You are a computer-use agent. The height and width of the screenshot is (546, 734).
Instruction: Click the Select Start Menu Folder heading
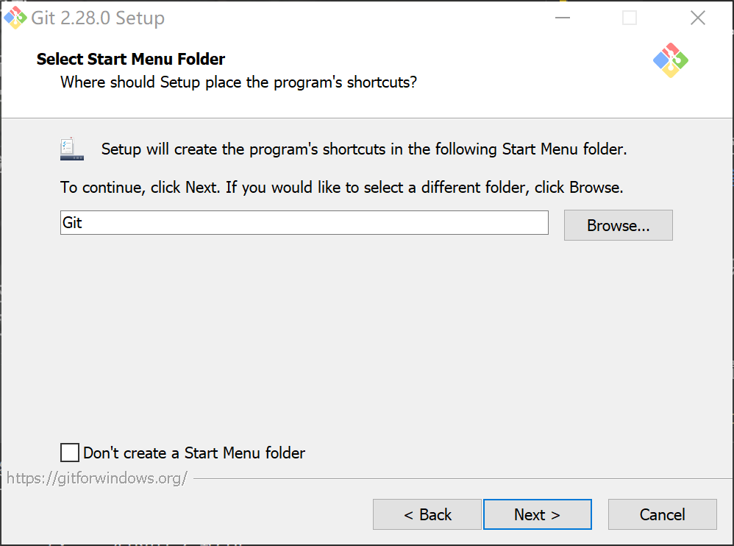(x=130, y=59)
